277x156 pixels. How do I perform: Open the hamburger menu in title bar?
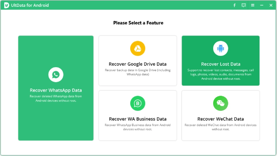pyautogui.click(x=253, y=5)
